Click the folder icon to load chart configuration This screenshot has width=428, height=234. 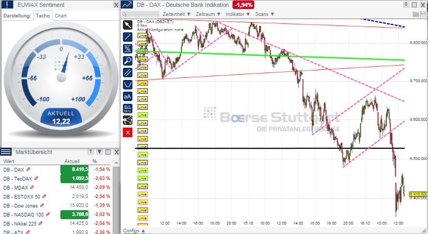coord(416,14)
